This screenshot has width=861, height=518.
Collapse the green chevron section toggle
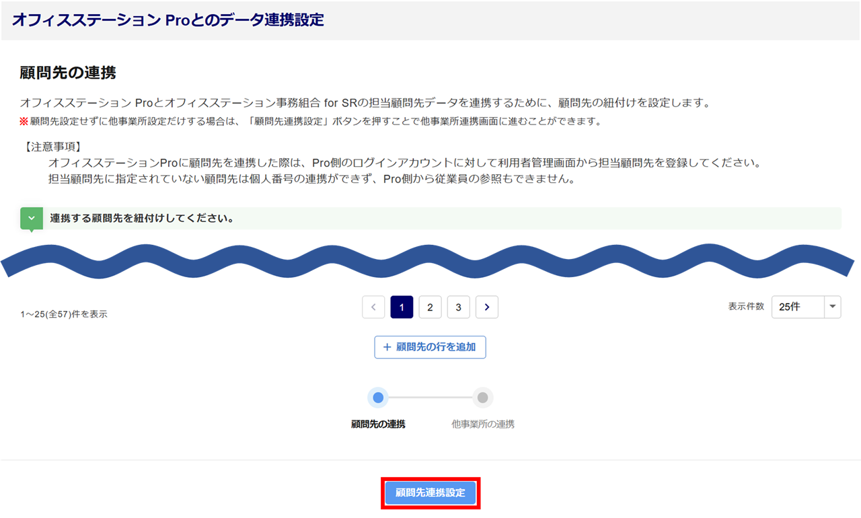click(x=32, y=219)
